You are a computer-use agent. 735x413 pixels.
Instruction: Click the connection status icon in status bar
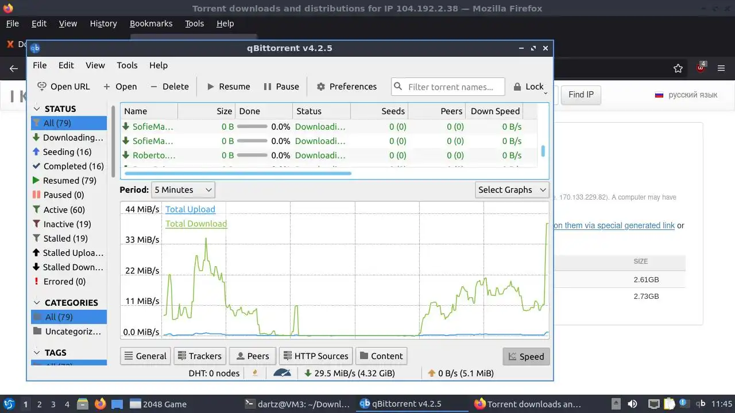pyautogui.click(x=255, y=373)
